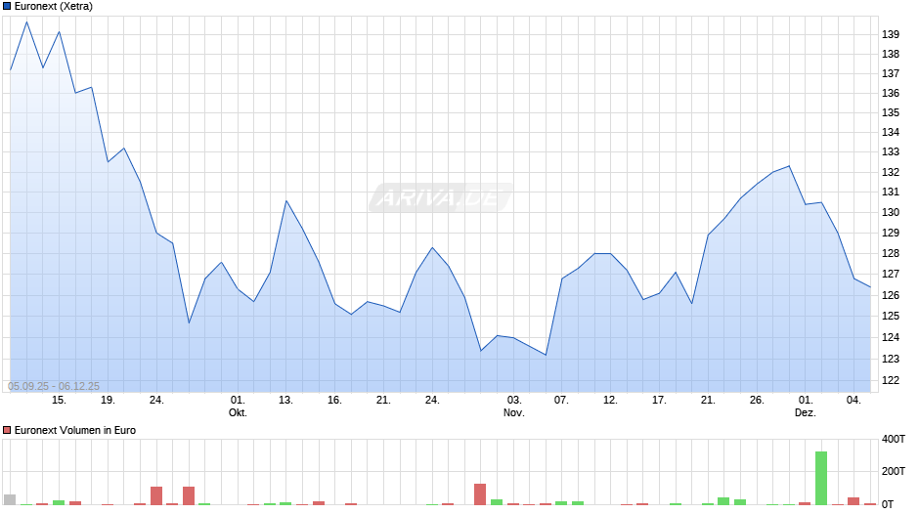Click the price axis label 126
Viewport: 919px width, 514px height.
pyautogui.click(x=891, y=295)
